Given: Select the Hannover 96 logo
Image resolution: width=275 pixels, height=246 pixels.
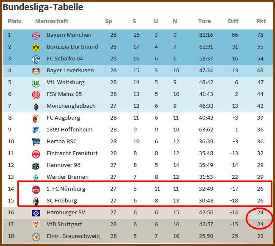Looking at the screenshot, I should coord(36,166).
